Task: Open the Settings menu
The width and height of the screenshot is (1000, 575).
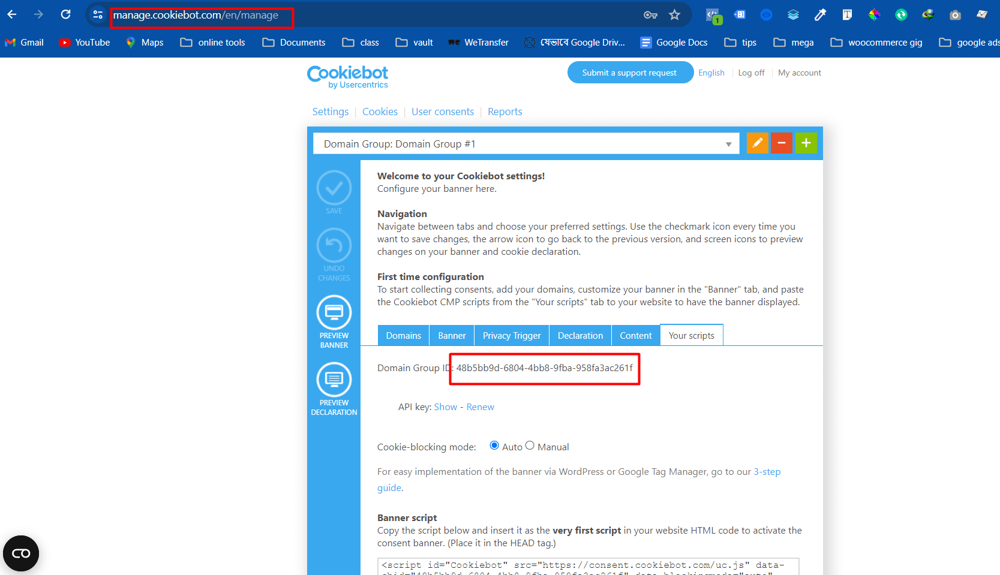Action: [x=331, y=112]
